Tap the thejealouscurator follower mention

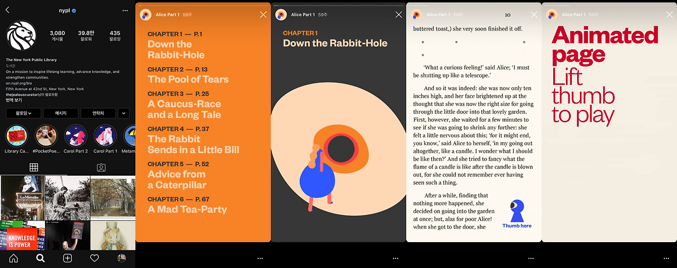[x=23, y=94]
